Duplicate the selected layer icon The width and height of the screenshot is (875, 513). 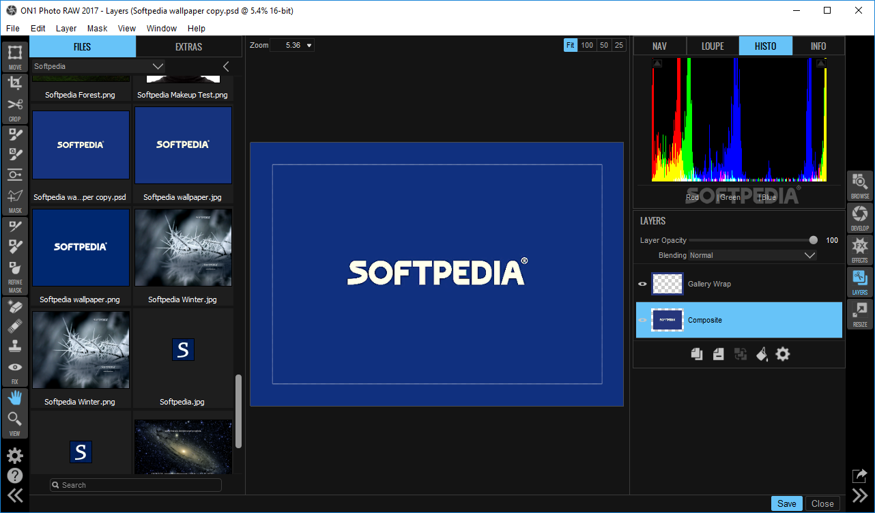pos(696,354)
